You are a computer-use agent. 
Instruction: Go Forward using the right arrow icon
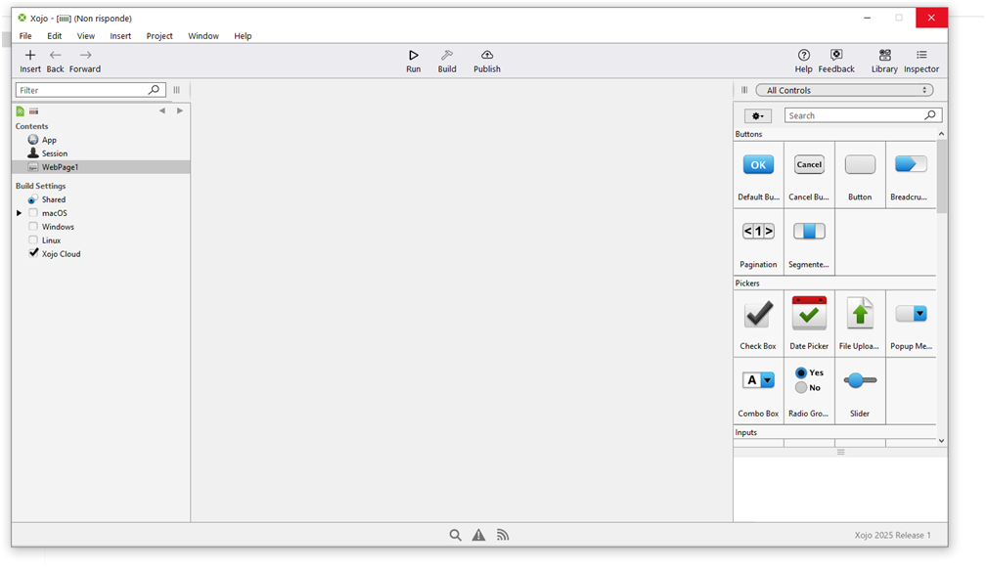coord(85,56)
